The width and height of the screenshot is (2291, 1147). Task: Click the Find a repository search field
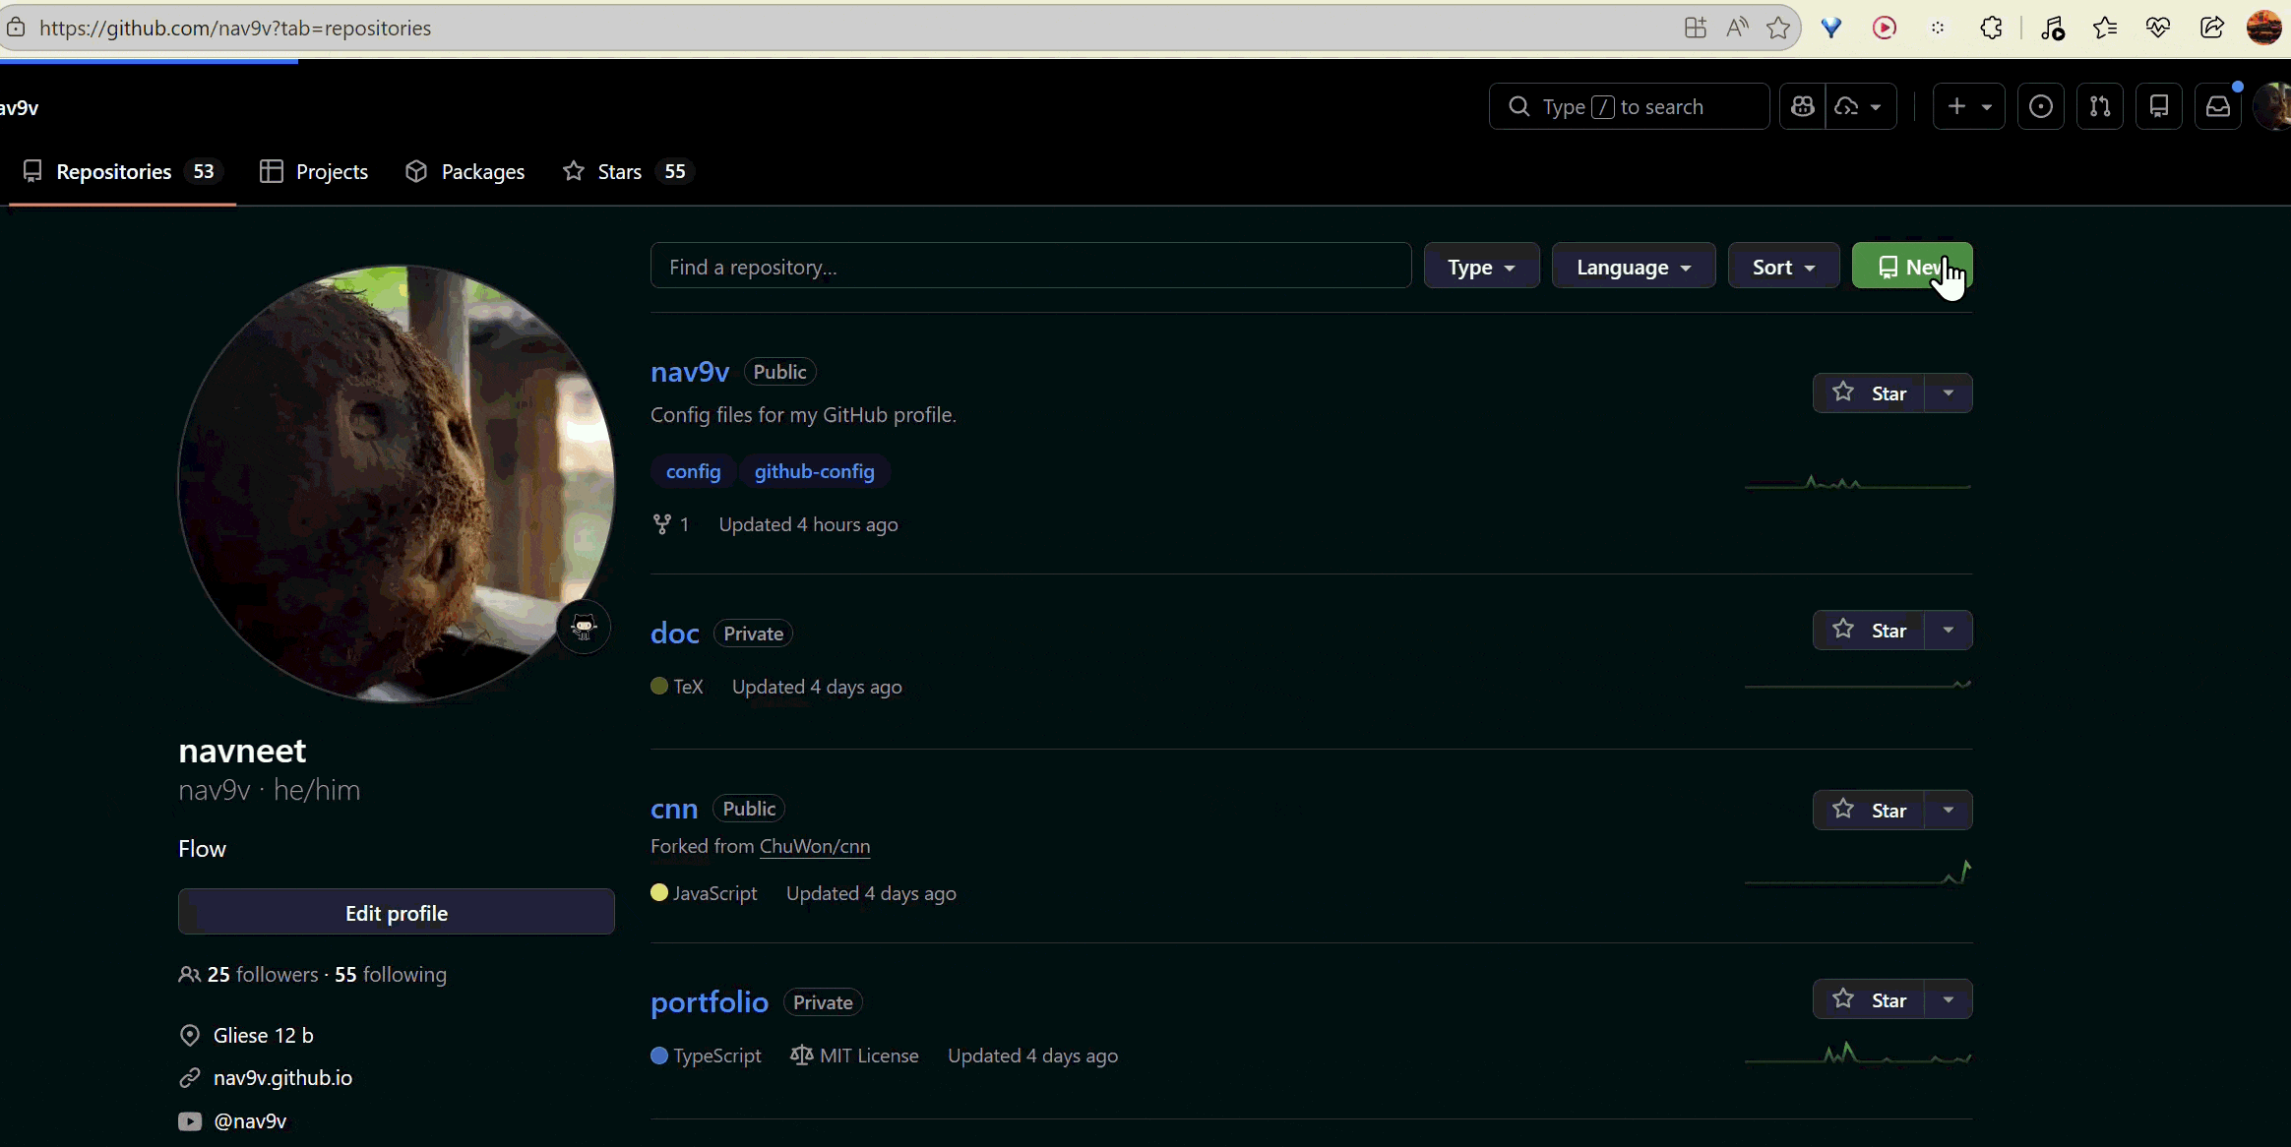click(x=1030, y=267)
